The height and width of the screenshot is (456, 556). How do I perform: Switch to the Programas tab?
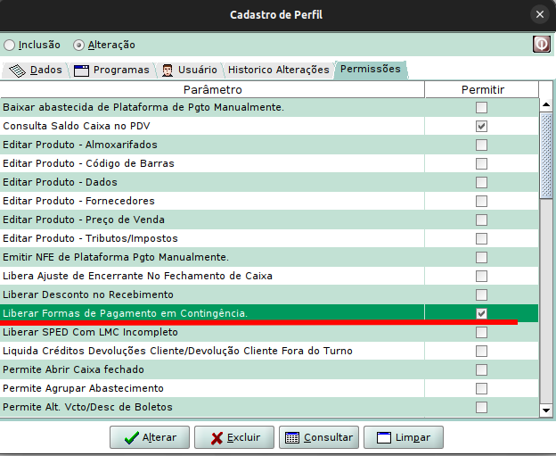coord(112,70)
